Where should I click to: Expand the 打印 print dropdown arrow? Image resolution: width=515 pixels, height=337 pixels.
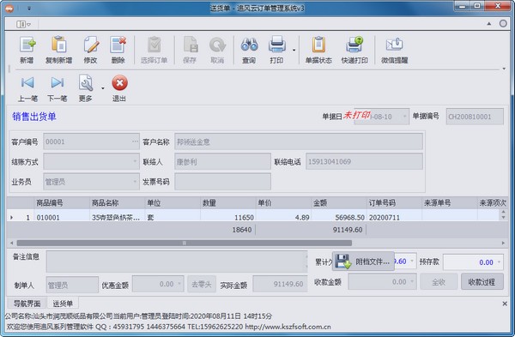pos(294,51)
